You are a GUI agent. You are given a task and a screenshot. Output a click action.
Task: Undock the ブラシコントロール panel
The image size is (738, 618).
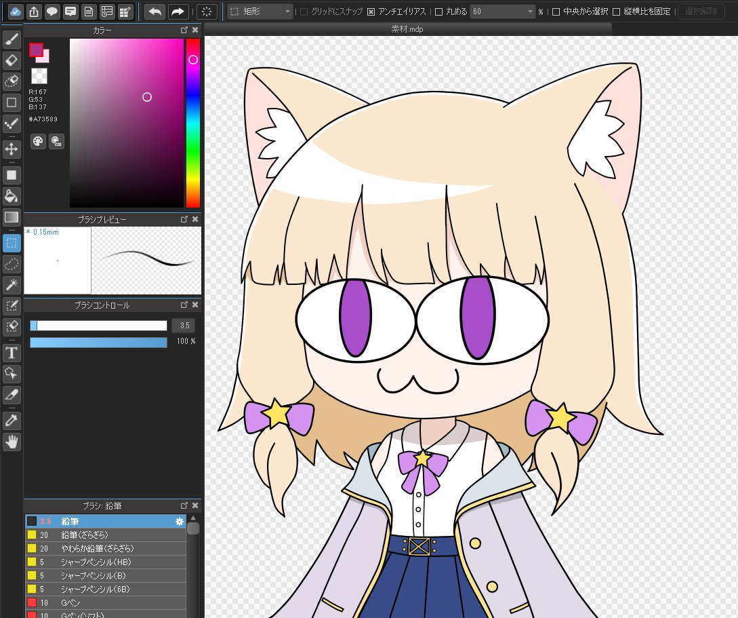[184, 305]
